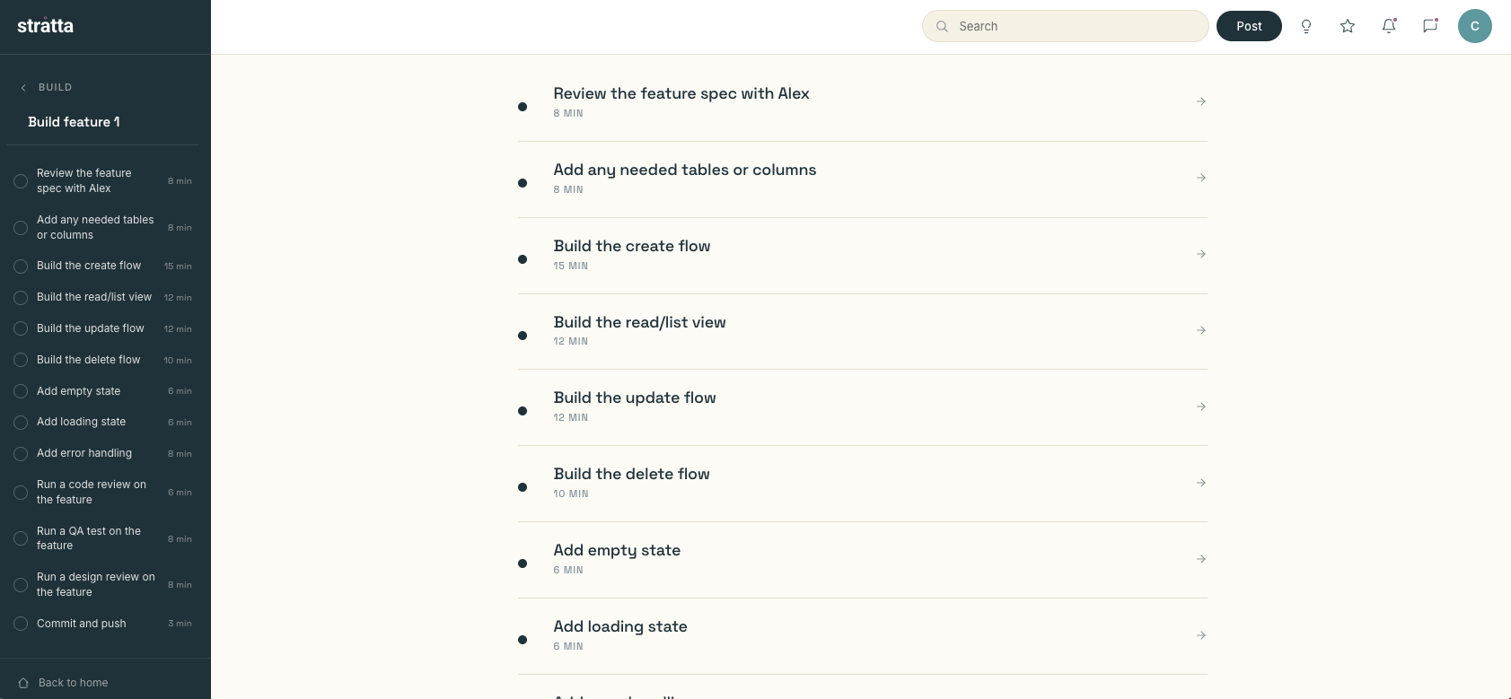The image size is (1511, 699).
Task: Open notifications via the bell icon
Action: point(1389,26)
